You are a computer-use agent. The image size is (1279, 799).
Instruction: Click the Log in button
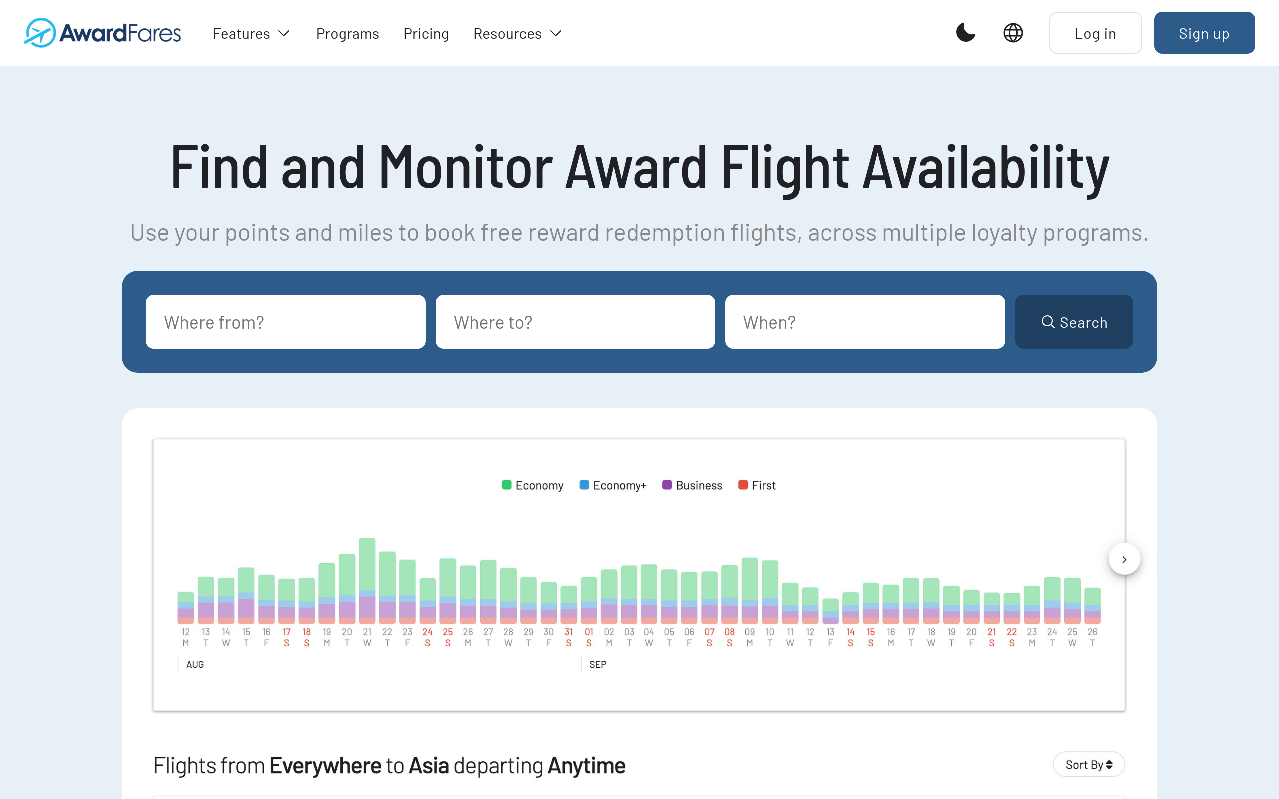(1095, 33)
